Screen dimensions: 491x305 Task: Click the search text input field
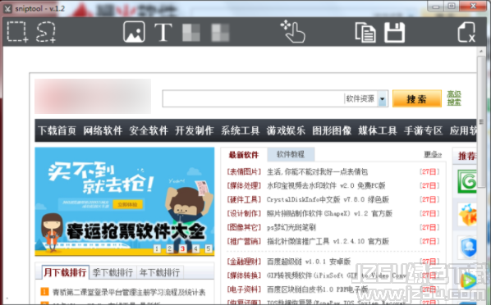point(253,99)
